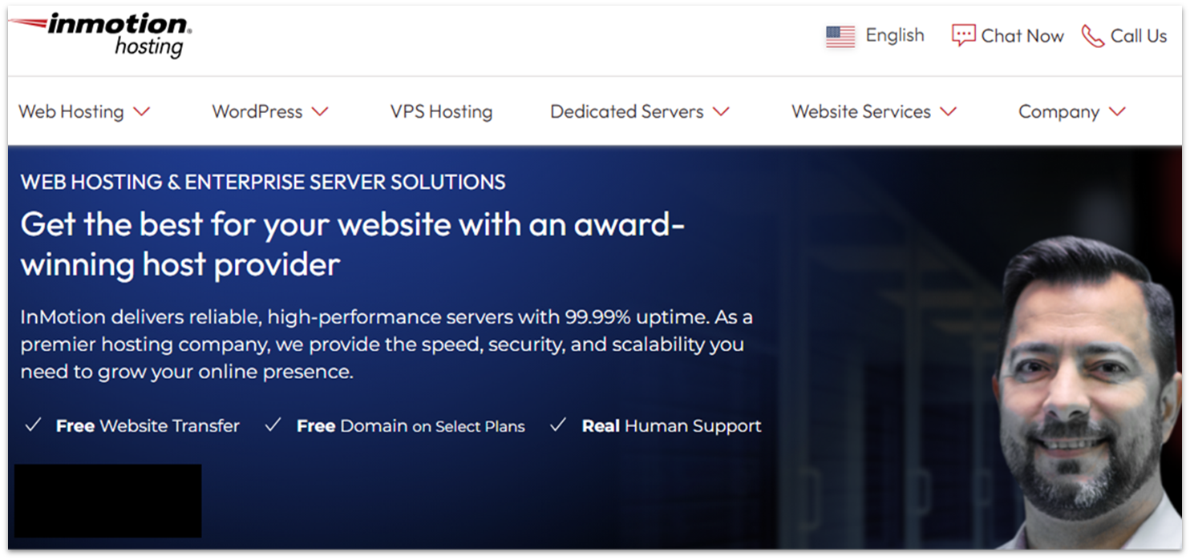Click the smiling man's portrait photo
This screenshot has height=560, width=1190.
click(1086, 393)
